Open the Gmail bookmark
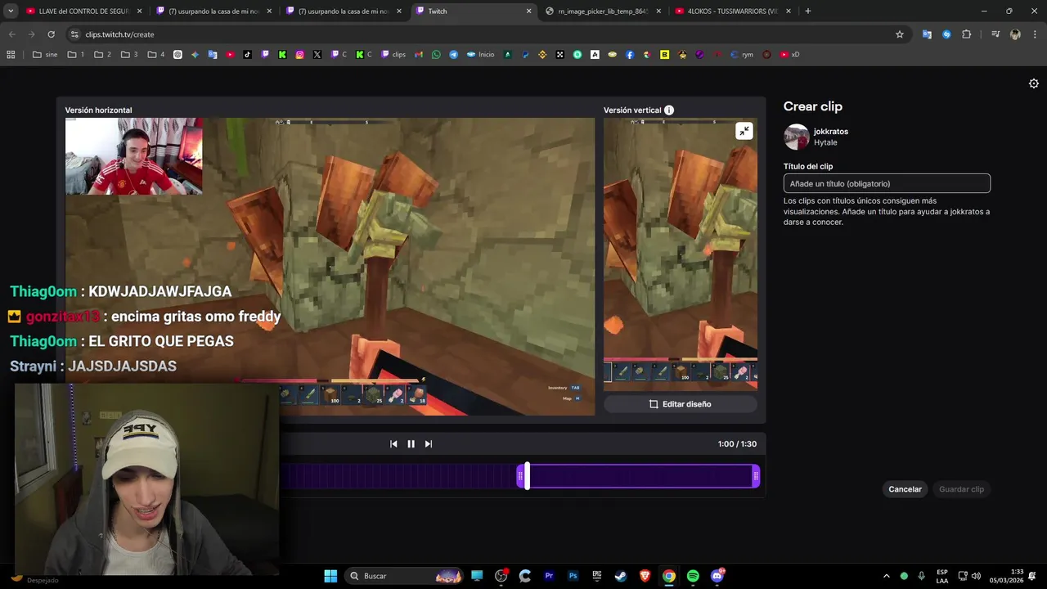Image resolution: width=1047 pixels, height=589 pixels. (419, 55)
